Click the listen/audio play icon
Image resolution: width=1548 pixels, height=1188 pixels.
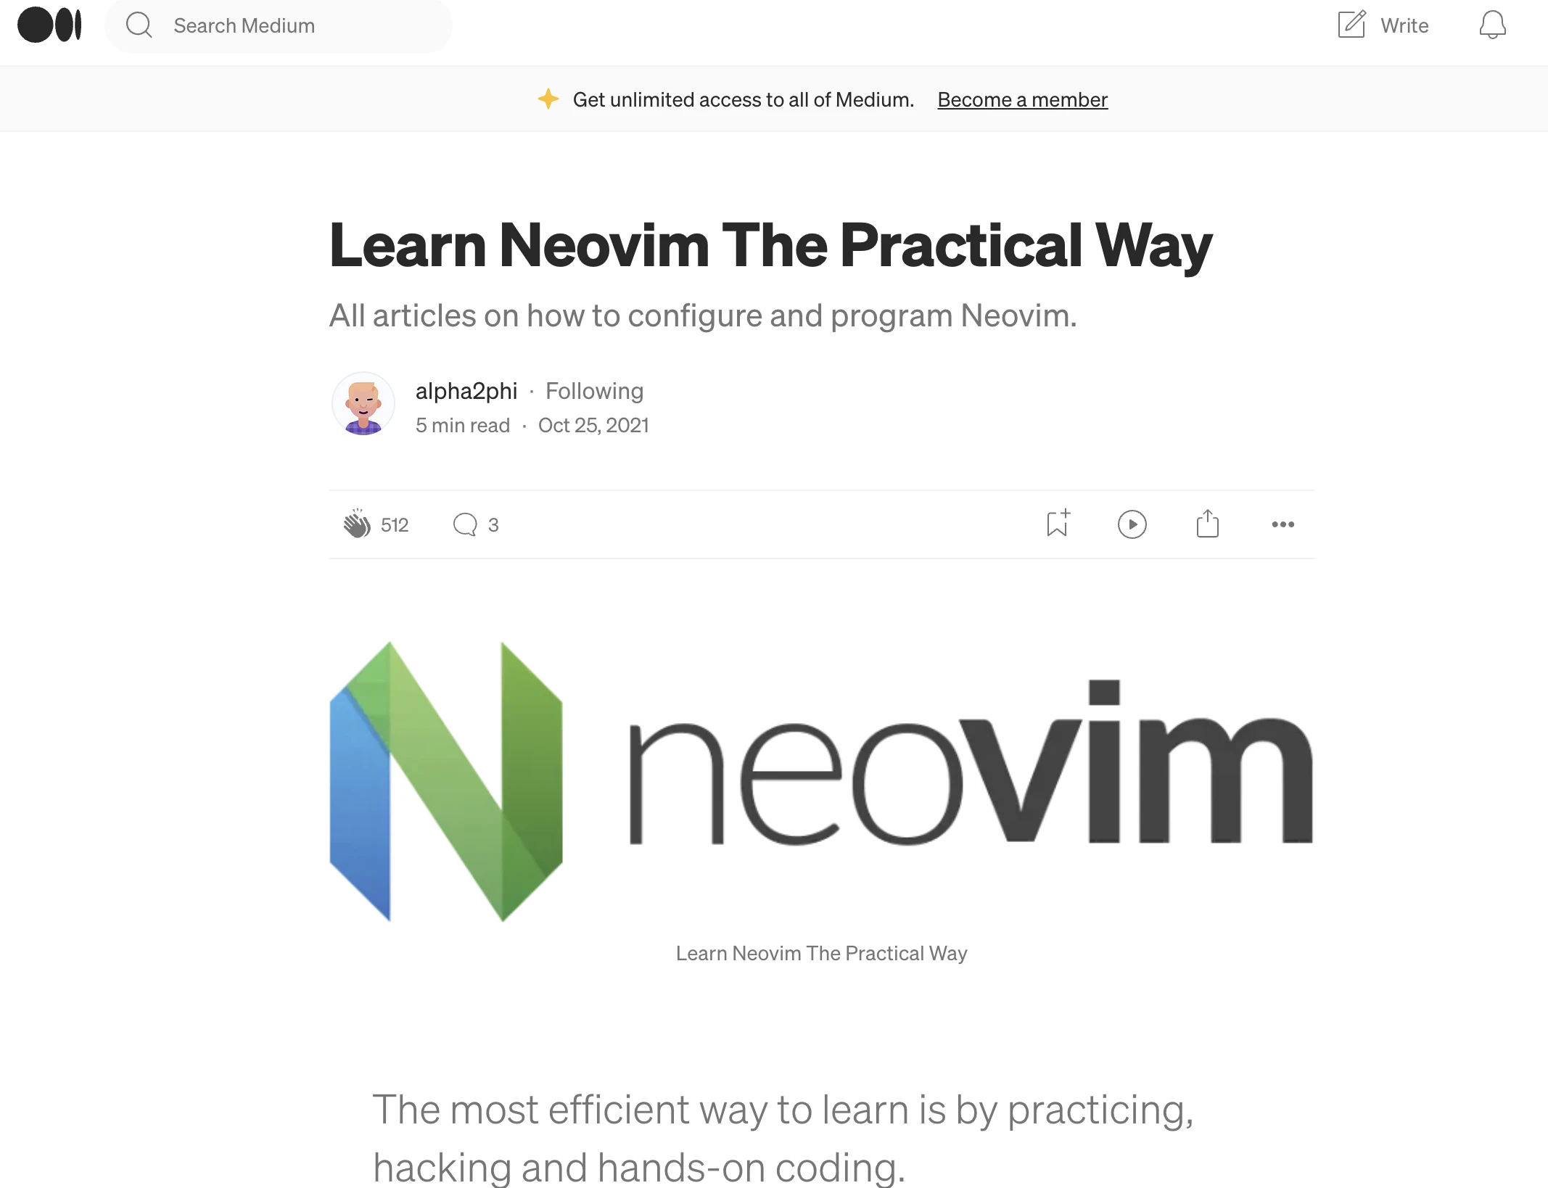click(1132, 524)
